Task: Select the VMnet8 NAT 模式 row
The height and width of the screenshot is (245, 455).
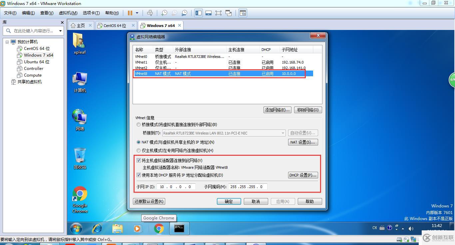Action: click(223, 74)
